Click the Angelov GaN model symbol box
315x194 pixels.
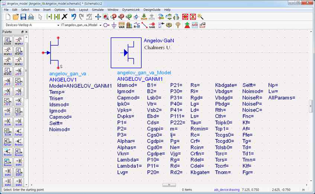(x=126, y=53)
